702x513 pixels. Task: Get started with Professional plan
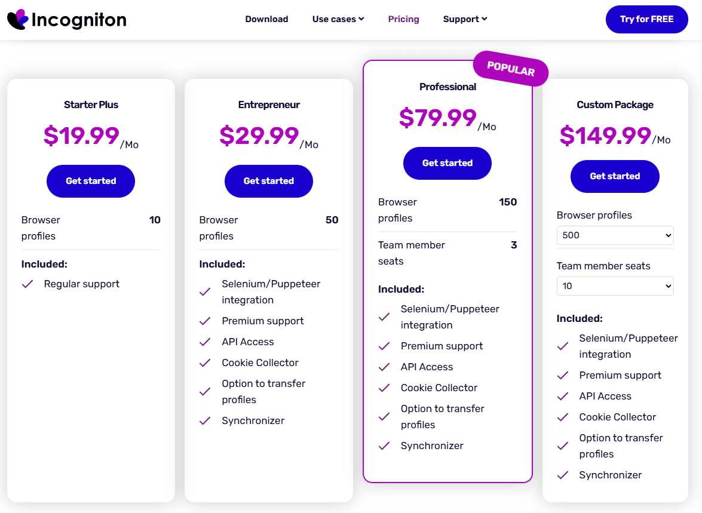click(x=447, y=163)
